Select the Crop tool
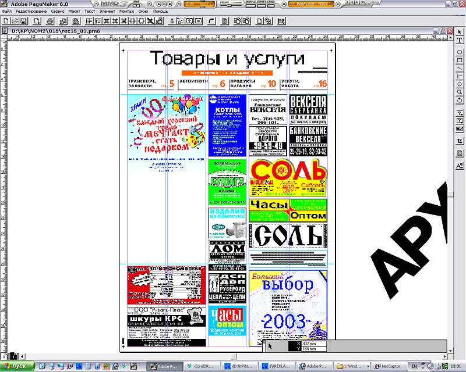 click(460, 141)
